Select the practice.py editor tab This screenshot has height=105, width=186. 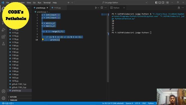(41, 8)
